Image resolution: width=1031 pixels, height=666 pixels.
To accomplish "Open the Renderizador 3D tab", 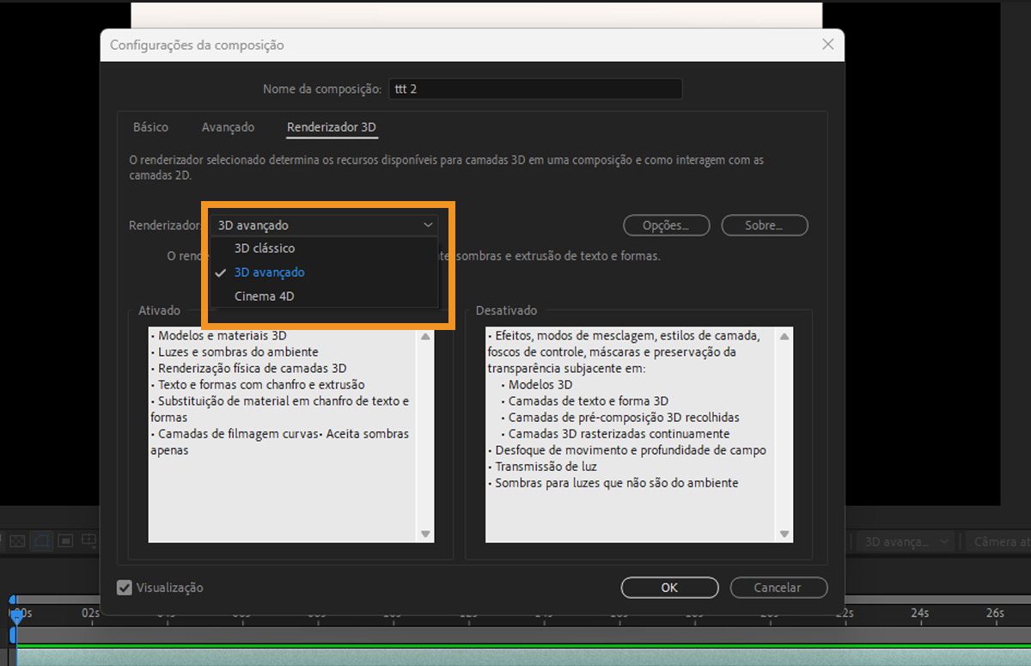I will point(331,126).
